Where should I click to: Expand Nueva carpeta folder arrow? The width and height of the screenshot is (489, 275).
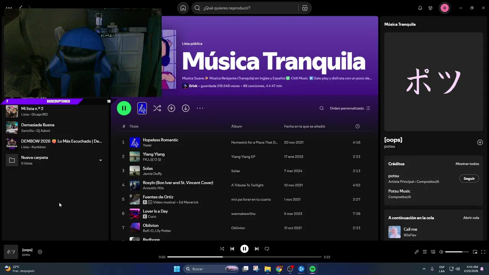tap(100, 160)
